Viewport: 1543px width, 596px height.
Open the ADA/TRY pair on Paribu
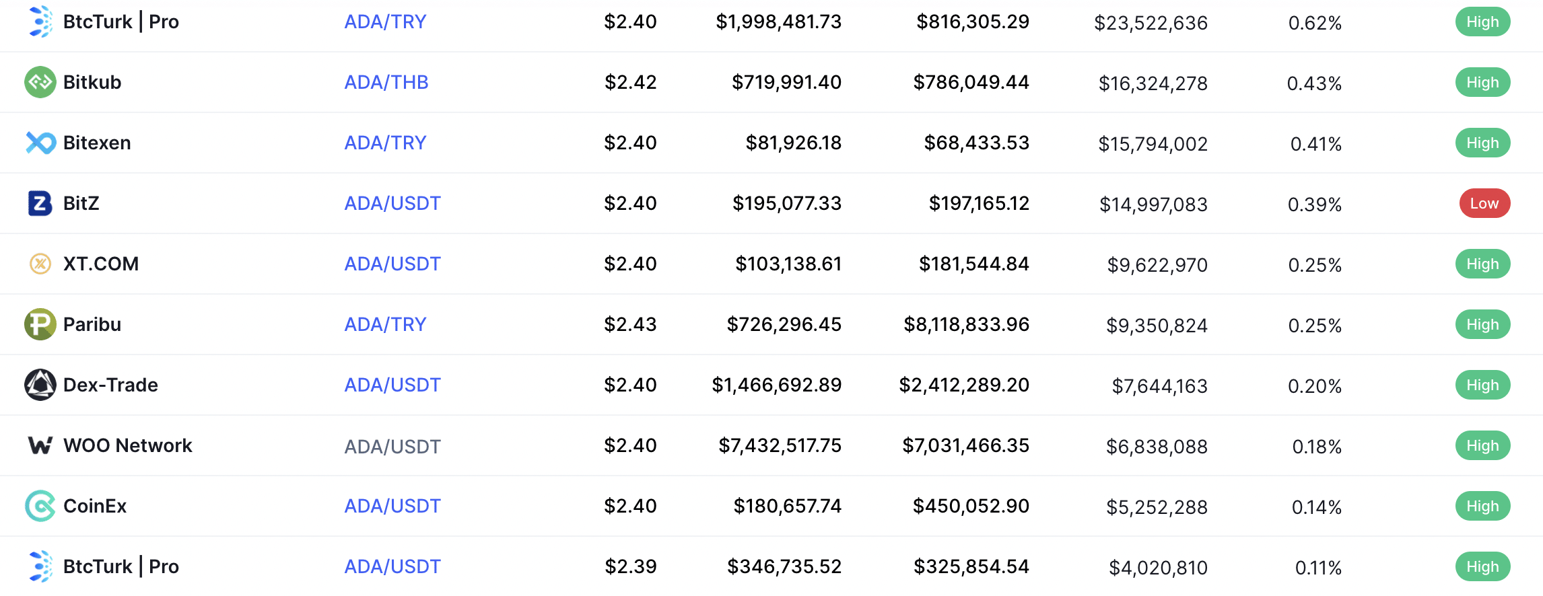(386, 324)
